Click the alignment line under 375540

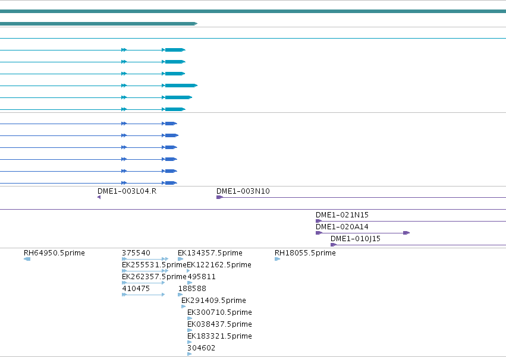pyautogui.click(x=145, y=259)
